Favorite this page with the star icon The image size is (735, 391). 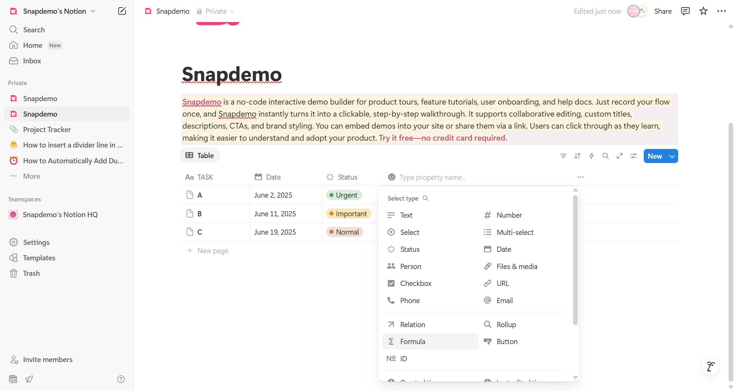703,11
